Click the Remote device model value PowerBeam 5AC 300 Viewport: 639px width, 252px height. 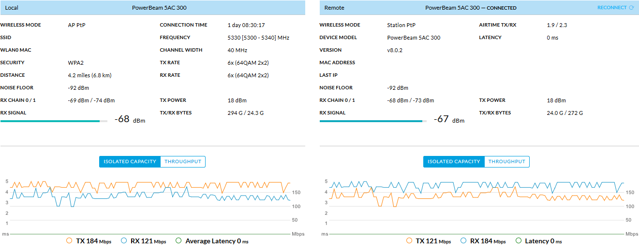[x=414, y=38]
